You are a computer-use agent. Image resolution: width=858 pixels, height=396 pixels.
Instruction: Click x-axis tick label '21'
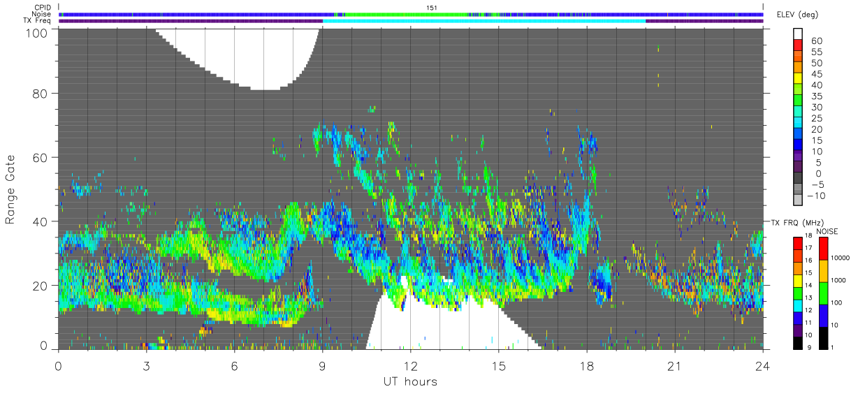[x=674, y=365]
